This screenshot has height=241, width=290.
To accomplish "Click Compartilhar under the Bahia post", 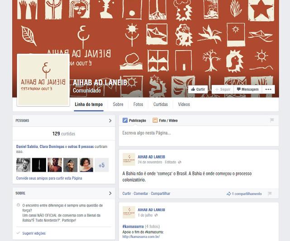I will (160, 194).
